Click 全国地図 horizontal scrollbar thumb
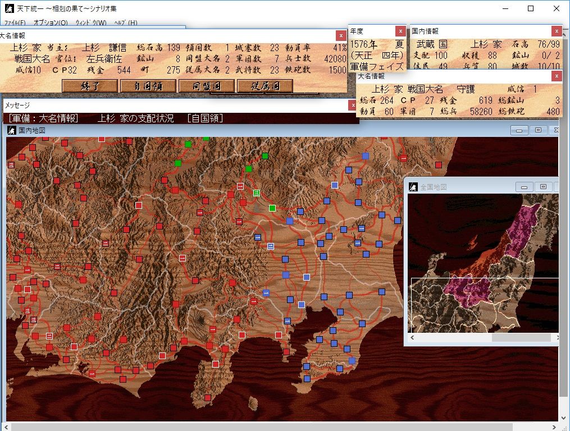The height and width of the screenshot is (431, 570). click(x=521, y=338)
